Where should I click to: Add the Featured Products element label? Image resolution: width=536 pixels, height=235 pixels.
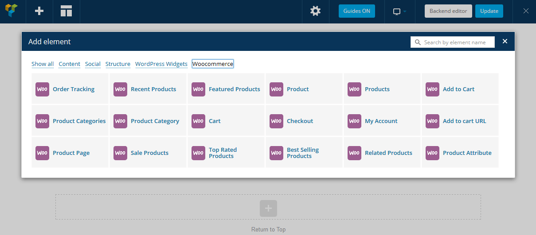(235, 89)
